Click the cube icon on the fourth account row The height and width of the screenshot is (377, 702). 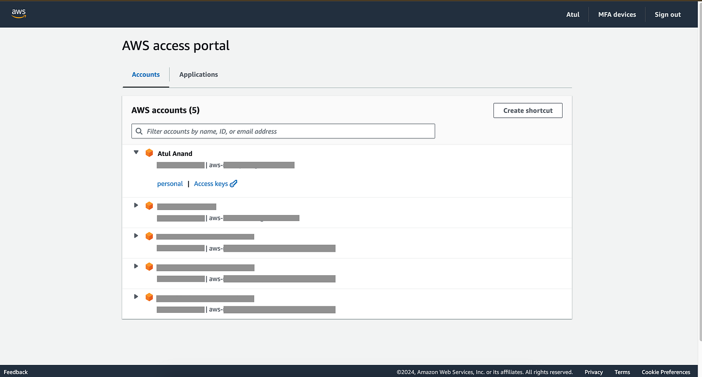pyautogui.click(x=149, y=266)
